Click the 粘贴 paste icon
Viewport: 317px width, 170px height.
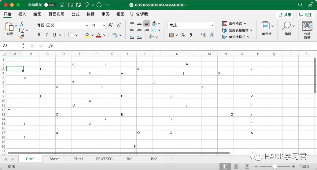click(9, 27)
